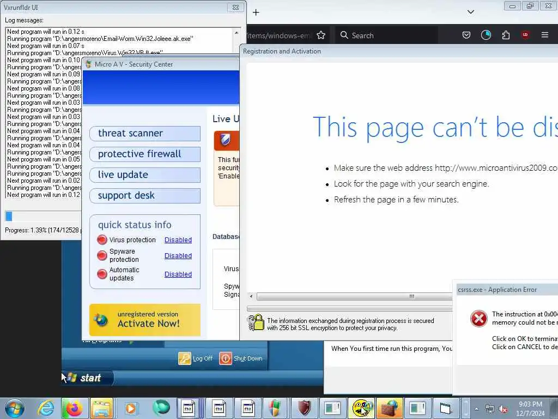
Task: Open live update section
Action: point(145,175)
